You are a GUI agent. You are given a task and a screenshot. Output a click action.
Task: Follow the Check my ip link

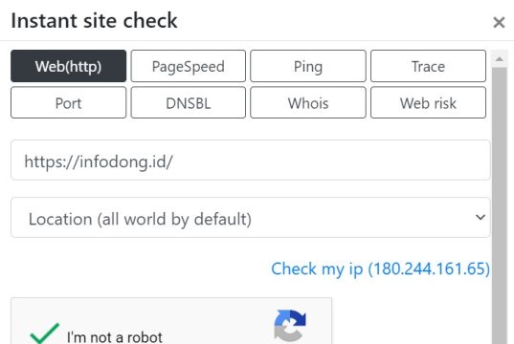click(380, 269)
